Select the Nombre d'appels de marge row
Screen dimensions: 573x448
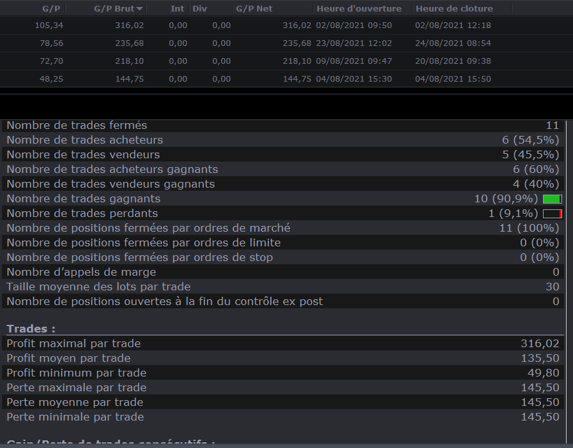point(283,272)
